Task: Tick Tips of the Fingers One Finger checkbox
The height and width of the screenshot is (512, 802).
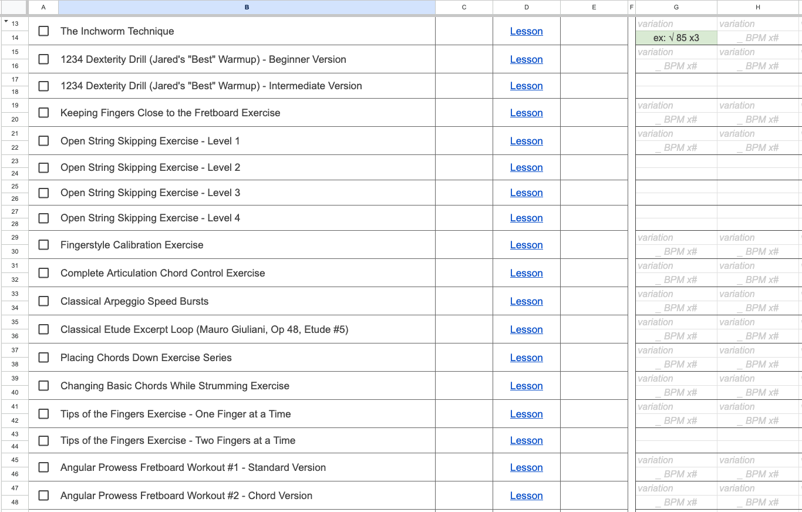Action: 43,414
